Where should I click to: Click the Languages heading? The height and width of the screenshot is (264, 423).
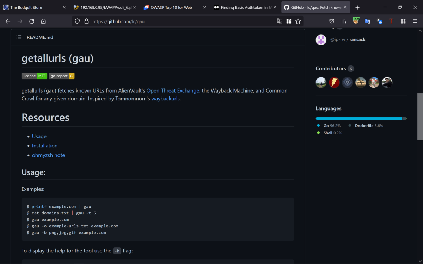tap(329, 108)
